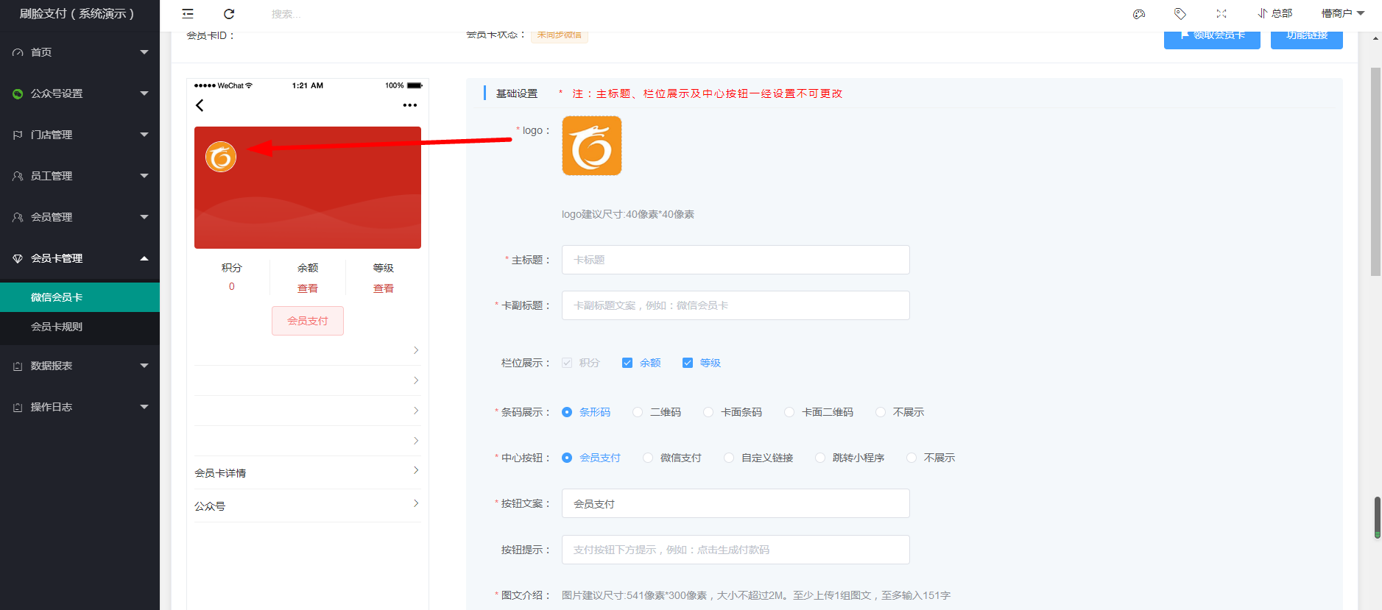Open 公众号设置 menu label

[57, 93]
